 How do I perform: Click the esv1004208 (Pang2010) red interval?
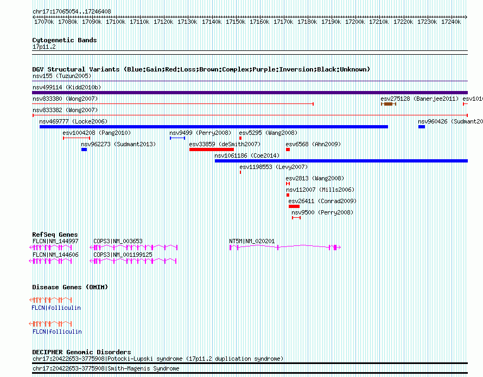click(77, 138)
